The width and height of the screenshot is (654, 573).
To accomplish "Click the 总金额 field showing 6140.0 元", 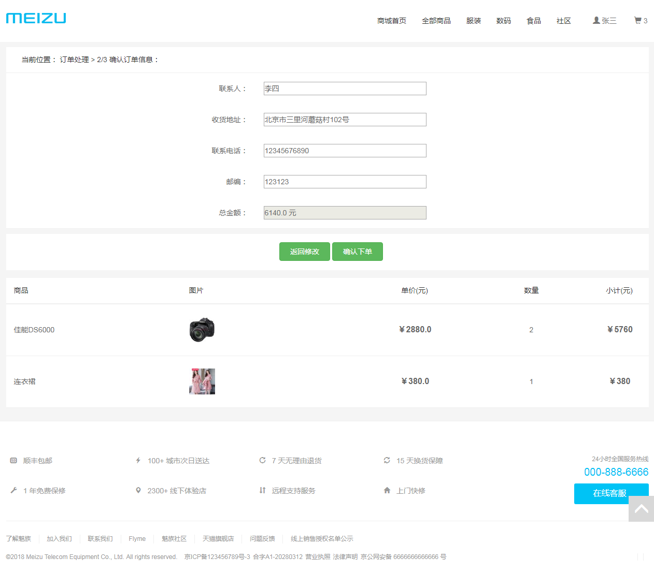I will point(345,213).
